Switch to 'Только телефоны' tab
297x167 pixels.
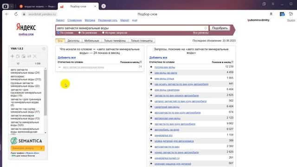coord(115,41)
